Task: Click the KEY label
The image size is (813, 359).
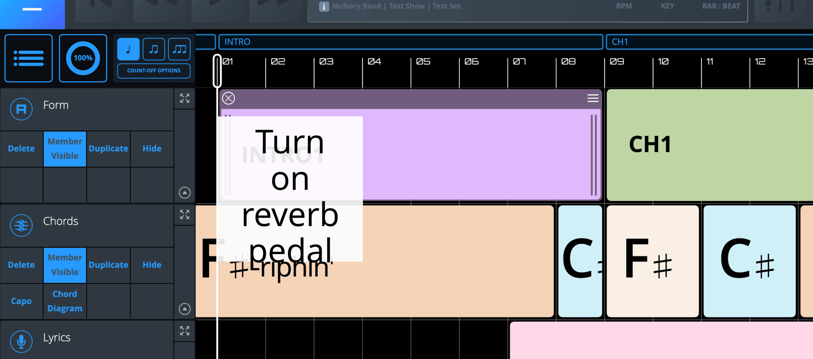Action: pos(668,6)
